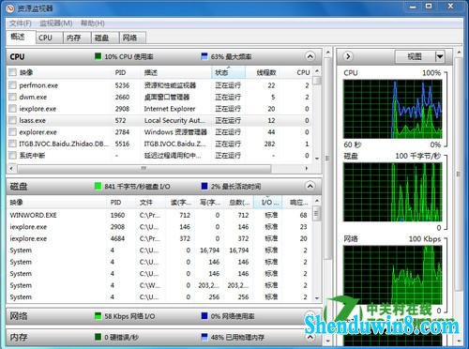
Task: Click the 视图 button
Action: [x=415, y=56]
